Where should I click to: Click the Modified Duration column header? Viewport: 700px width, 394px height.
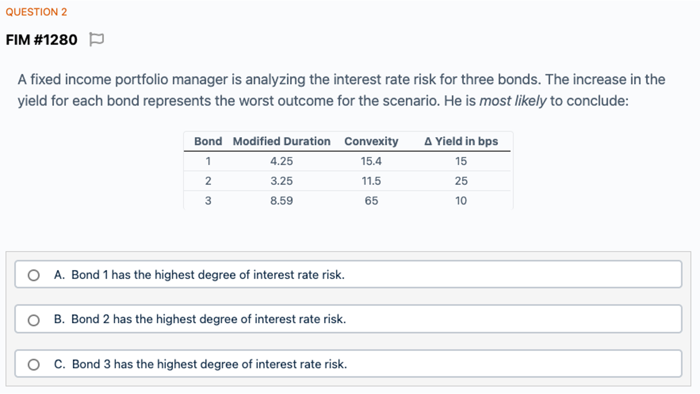(x=281, y=141)
